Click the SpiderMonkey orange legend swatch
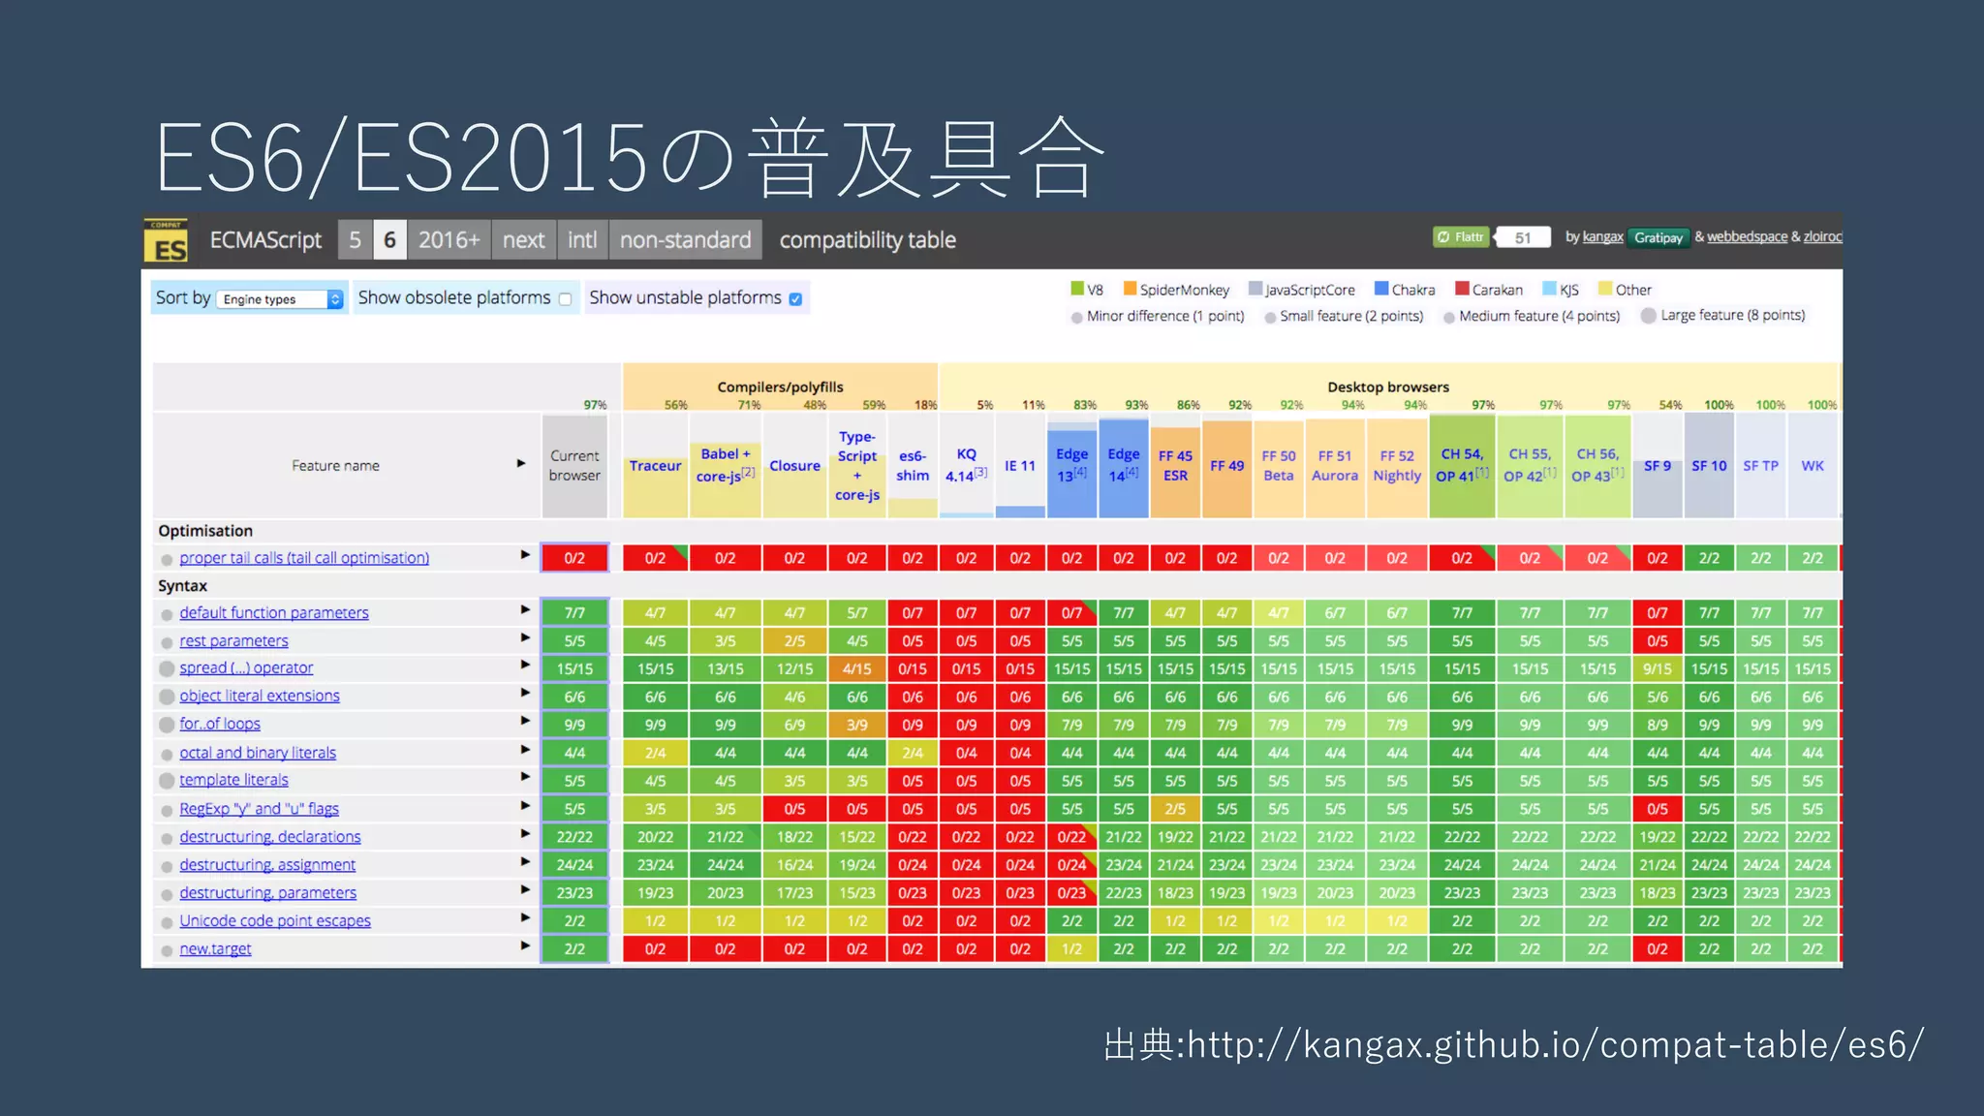The image size is (1984, 1116). click(1130, 289)
